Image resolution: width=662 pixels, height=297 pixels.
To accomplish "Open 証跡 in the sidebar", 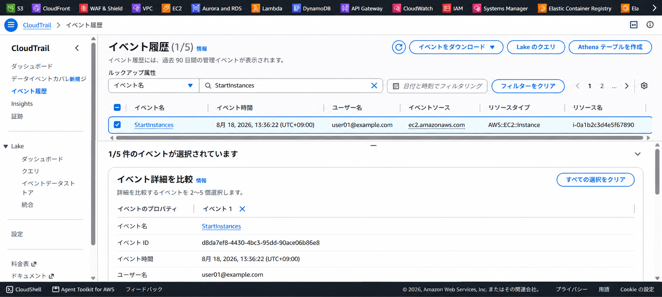I will [x=17, y=116].
